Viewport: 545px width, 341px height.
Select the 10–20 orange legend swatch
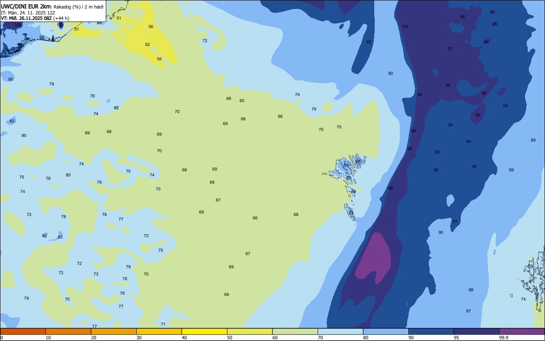coord(68,331)
